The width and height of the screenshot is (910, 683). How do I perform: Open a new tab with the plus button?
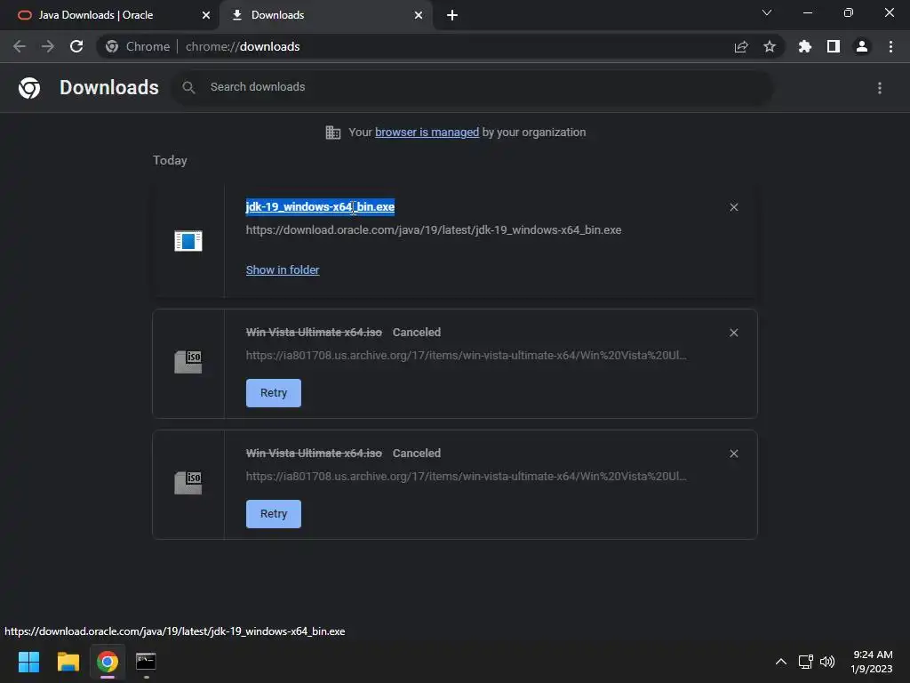(x=452, y=15)
